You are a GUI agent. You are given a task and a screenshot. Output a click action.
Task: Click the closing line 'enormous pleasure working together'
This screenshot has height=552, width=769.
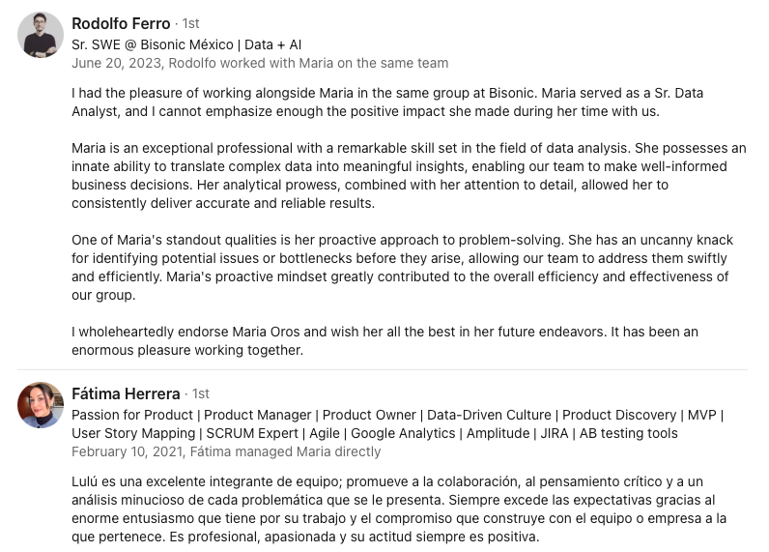click(x=187, y=350)
